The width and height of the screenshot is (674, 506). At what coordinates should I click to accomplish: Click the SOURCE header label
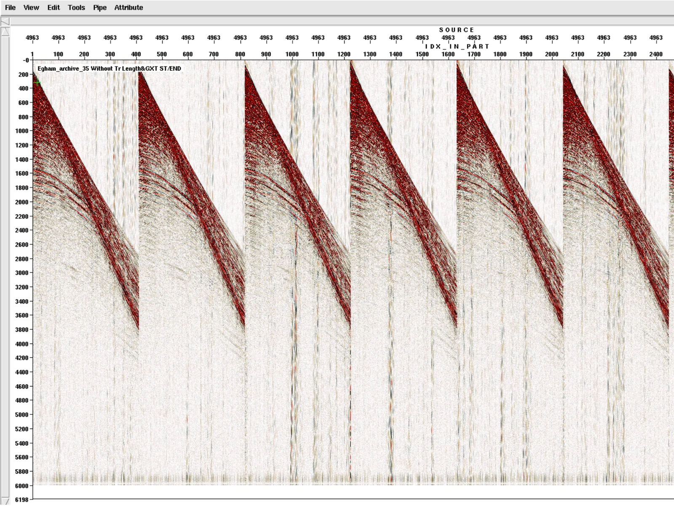(457, 30)
